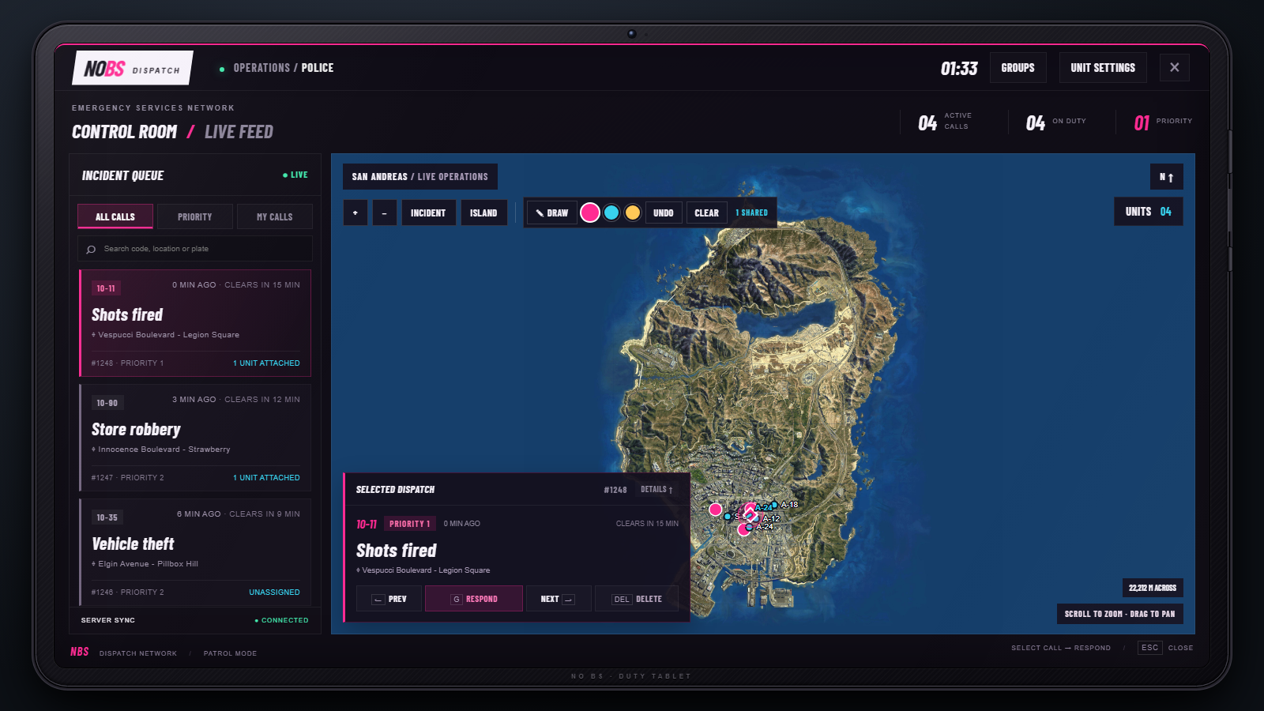Activate the Draw pencil tool
Viewport: 1264px width, 711px height.
551,213
